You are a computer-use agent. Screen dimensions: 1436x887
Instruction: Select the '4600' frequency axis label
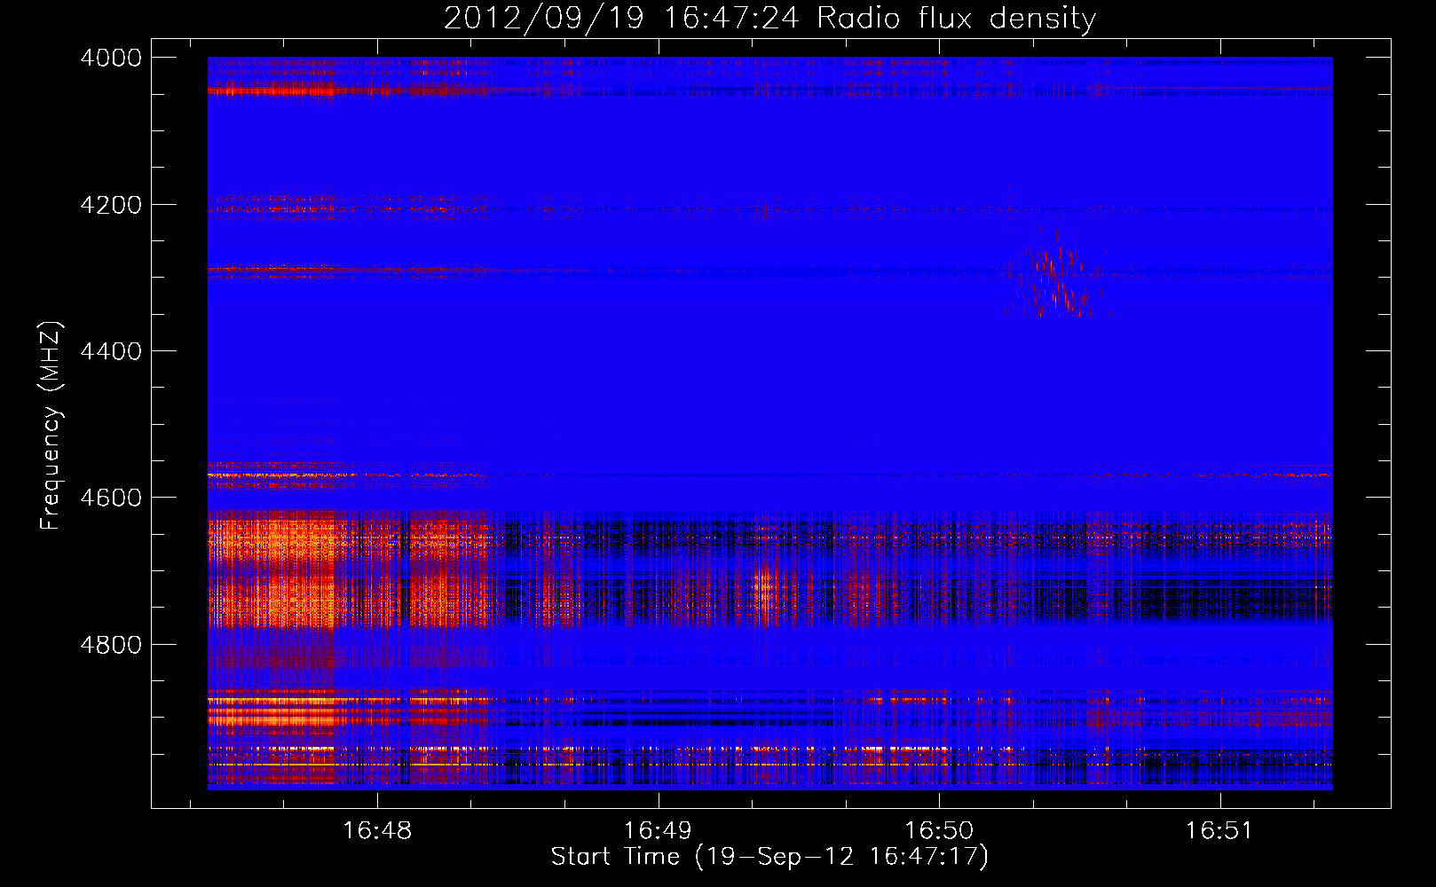pos(111,498)
